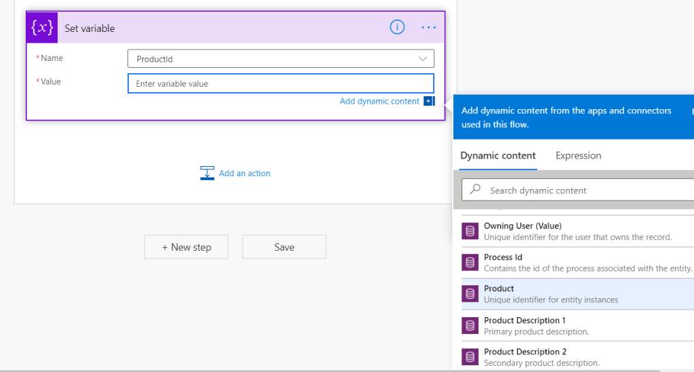
Task: Click the Add dynamic content link
Action: [380, 101]
